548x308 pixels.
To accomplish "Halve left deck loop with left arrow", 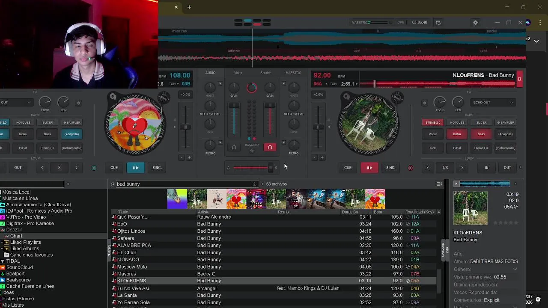I will pos(42,168).
